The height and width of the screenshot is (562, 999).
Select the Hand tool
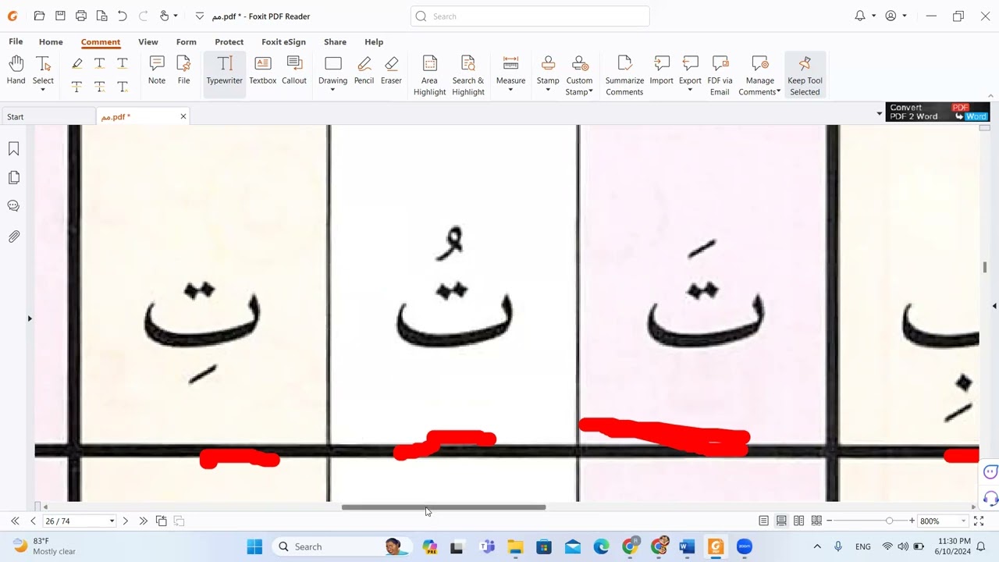(16, 70)
